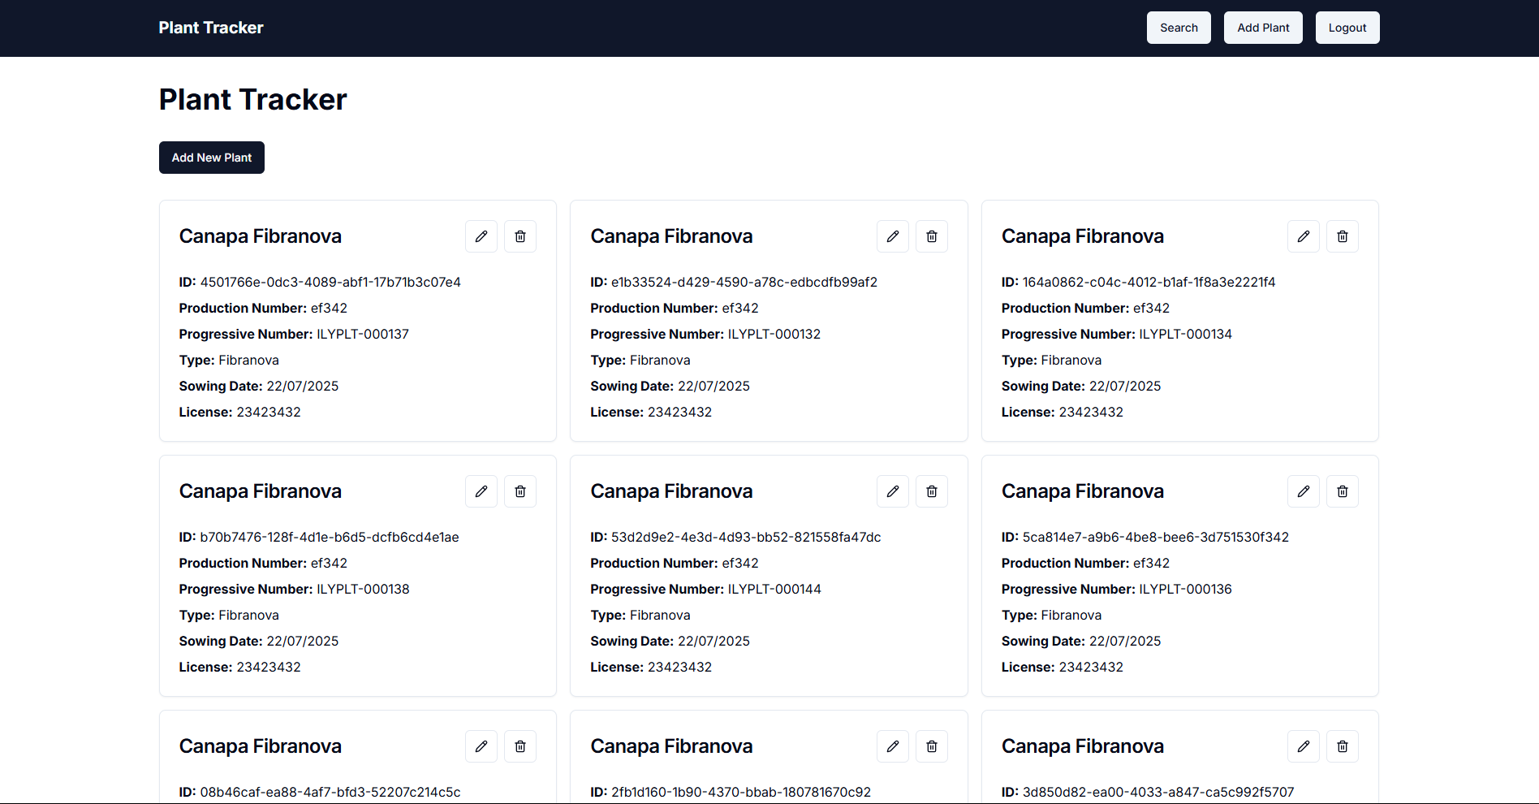This screenshot has width=1539, height=804.
Task: Click the Plant Tracker brand link in header
Action: [x=211, y=28]
